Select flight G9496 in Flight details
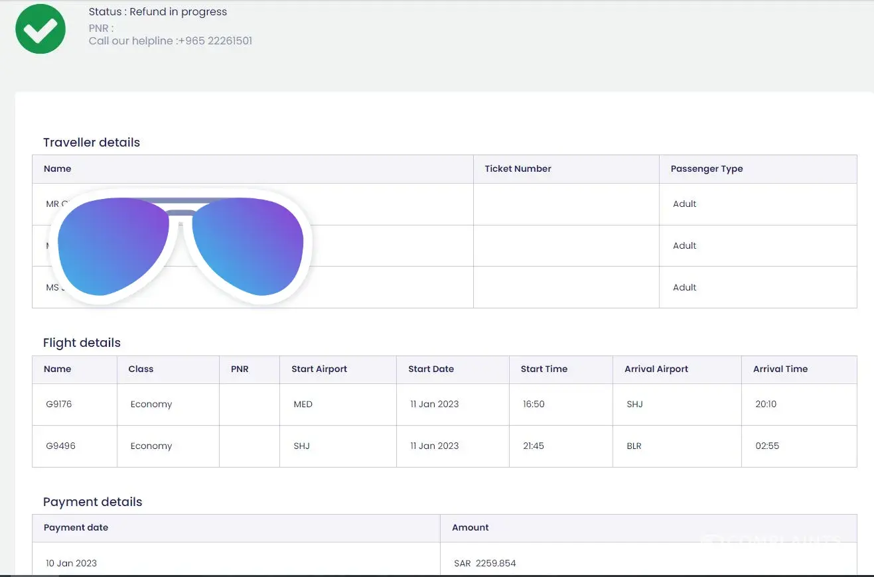The width and height of the screenshot is (874, 577). click(60, 446)
